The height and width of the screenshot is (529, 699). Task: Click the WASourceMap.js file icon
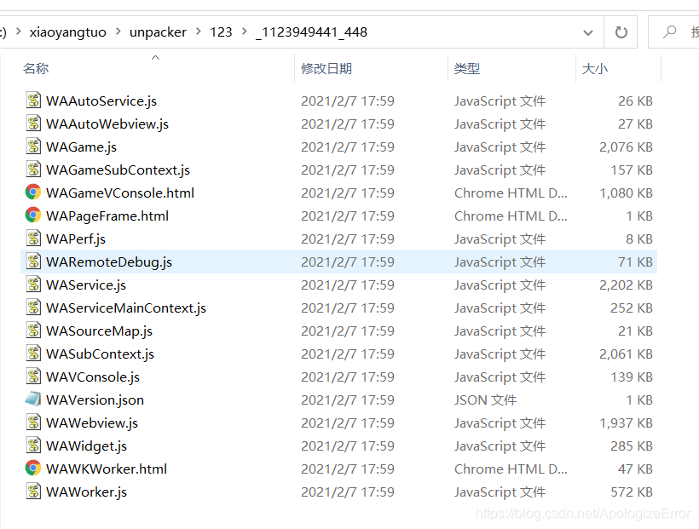(33, 331)
